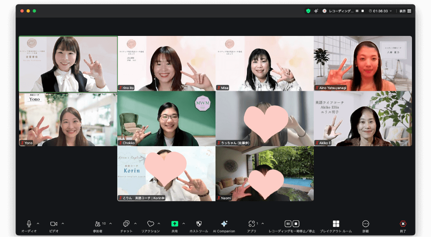Image resolution: width=431 pixels, height=237 pixels.
Task: Open the chat (チャット) panel
Action: point(126,224)
